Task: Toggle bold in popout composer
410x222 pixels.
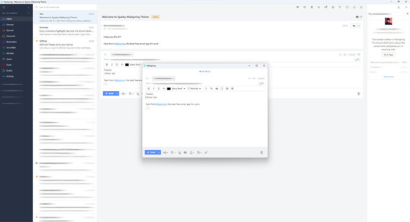Action: click(149, 89)
